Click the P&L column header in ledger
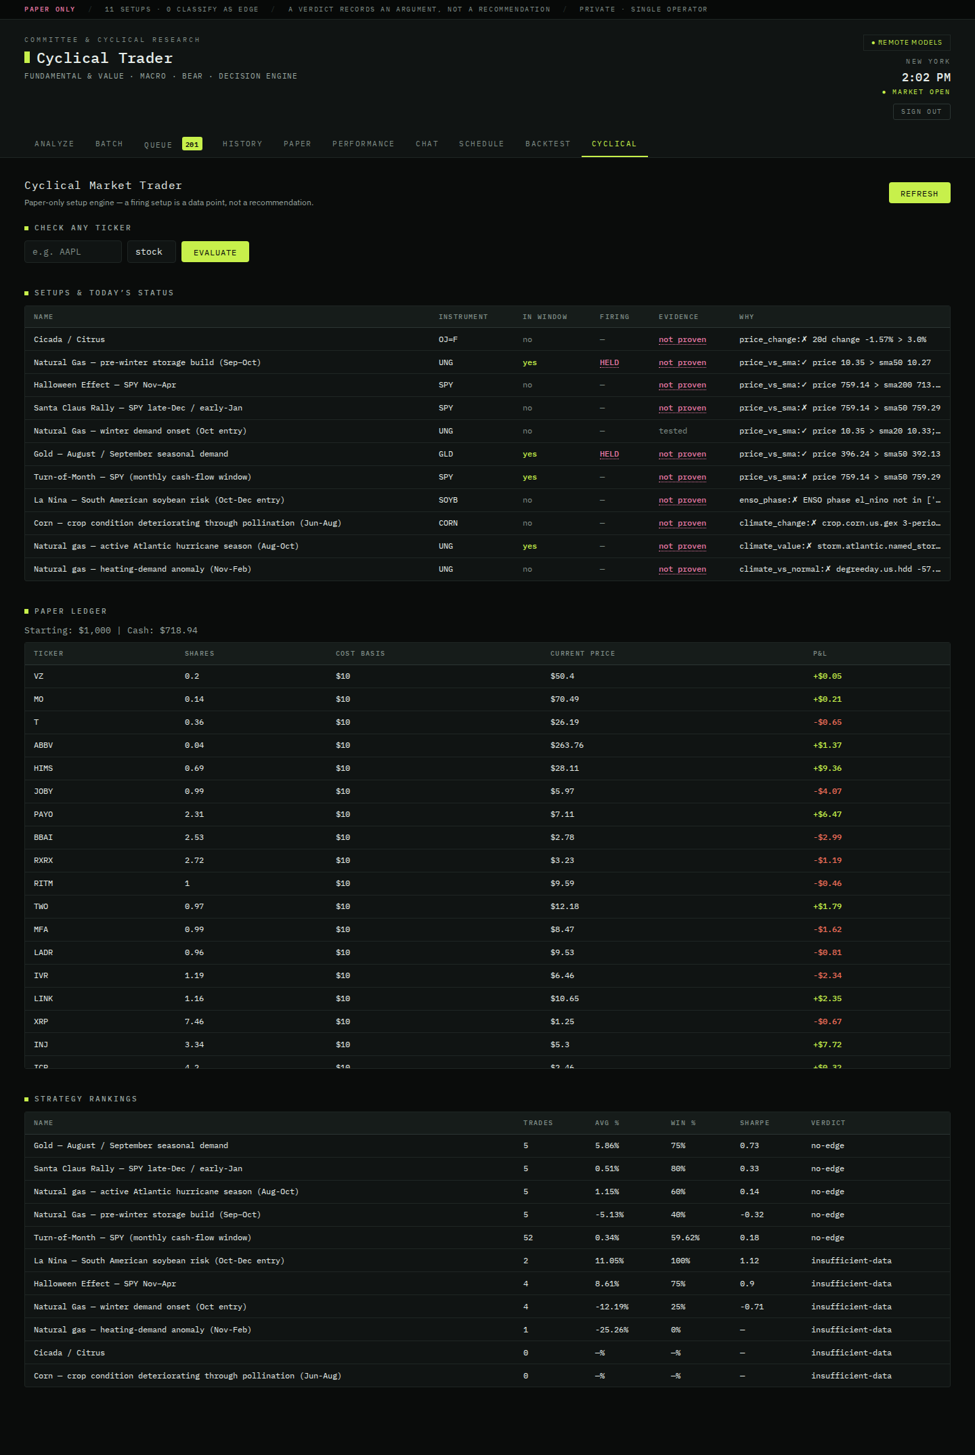This screenshot has height=1455, width=975. coord(820,654)
